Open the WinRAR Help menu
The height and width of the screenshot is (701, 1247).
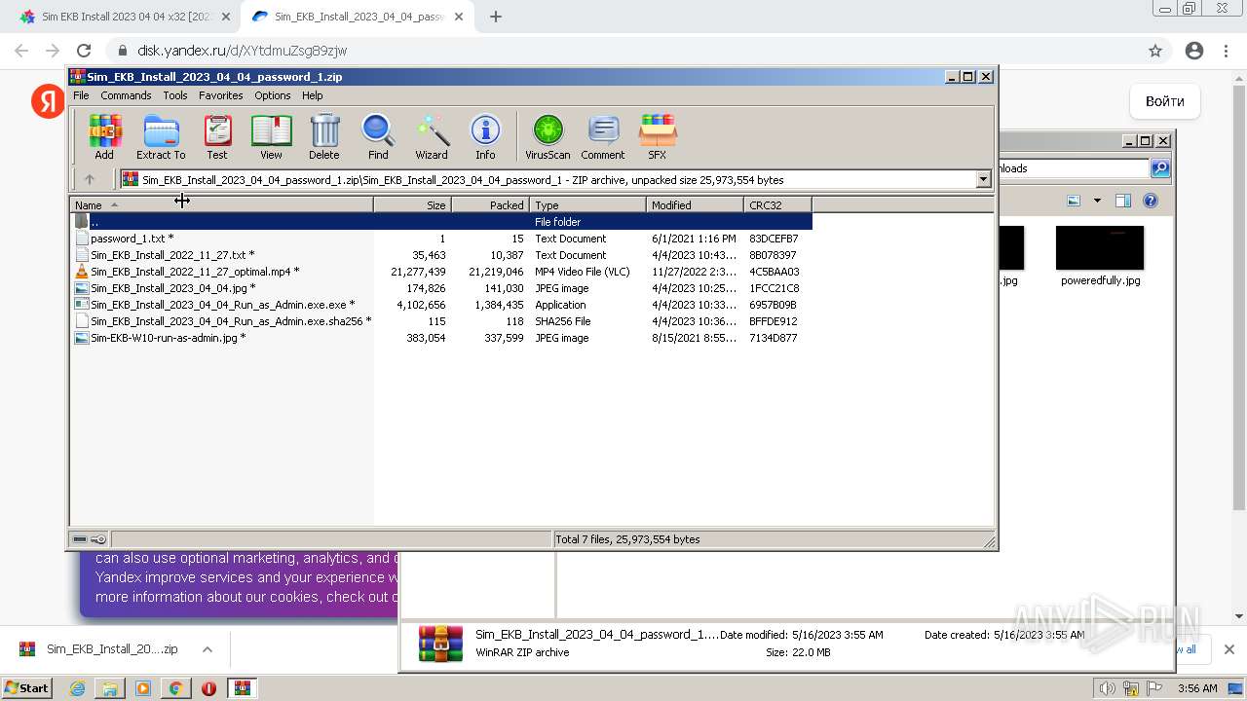pyautogui.click(x=312, y=95)
